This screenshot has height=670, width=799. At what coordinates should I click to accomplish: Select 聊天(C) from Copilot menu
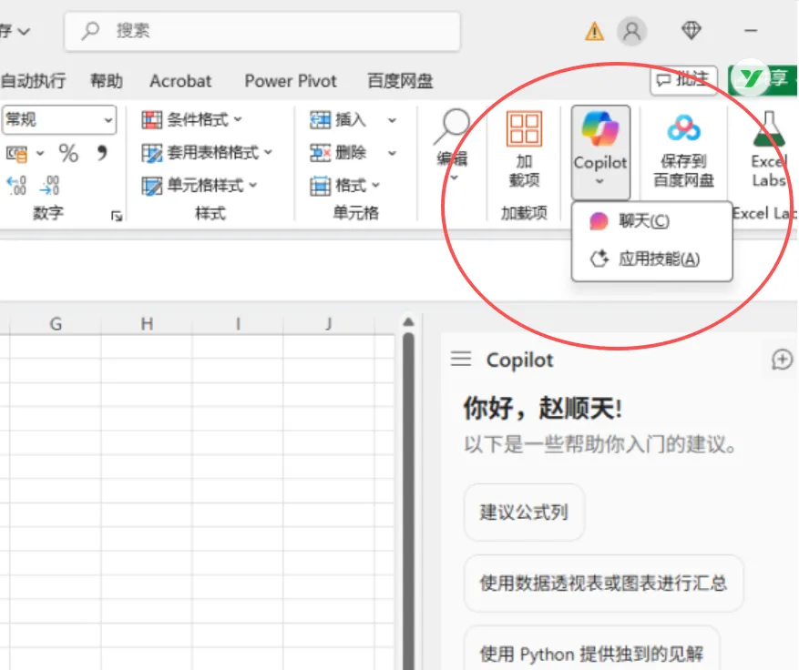651,221
